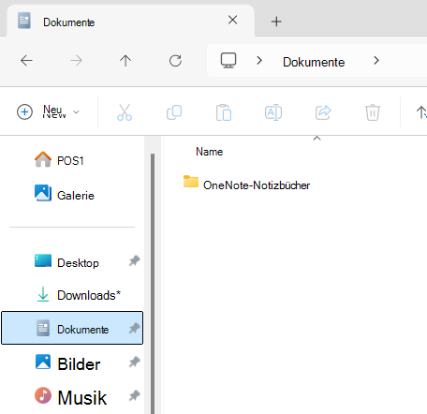Select the OneNote-Notizbücher folder

(x=246, y=184)
